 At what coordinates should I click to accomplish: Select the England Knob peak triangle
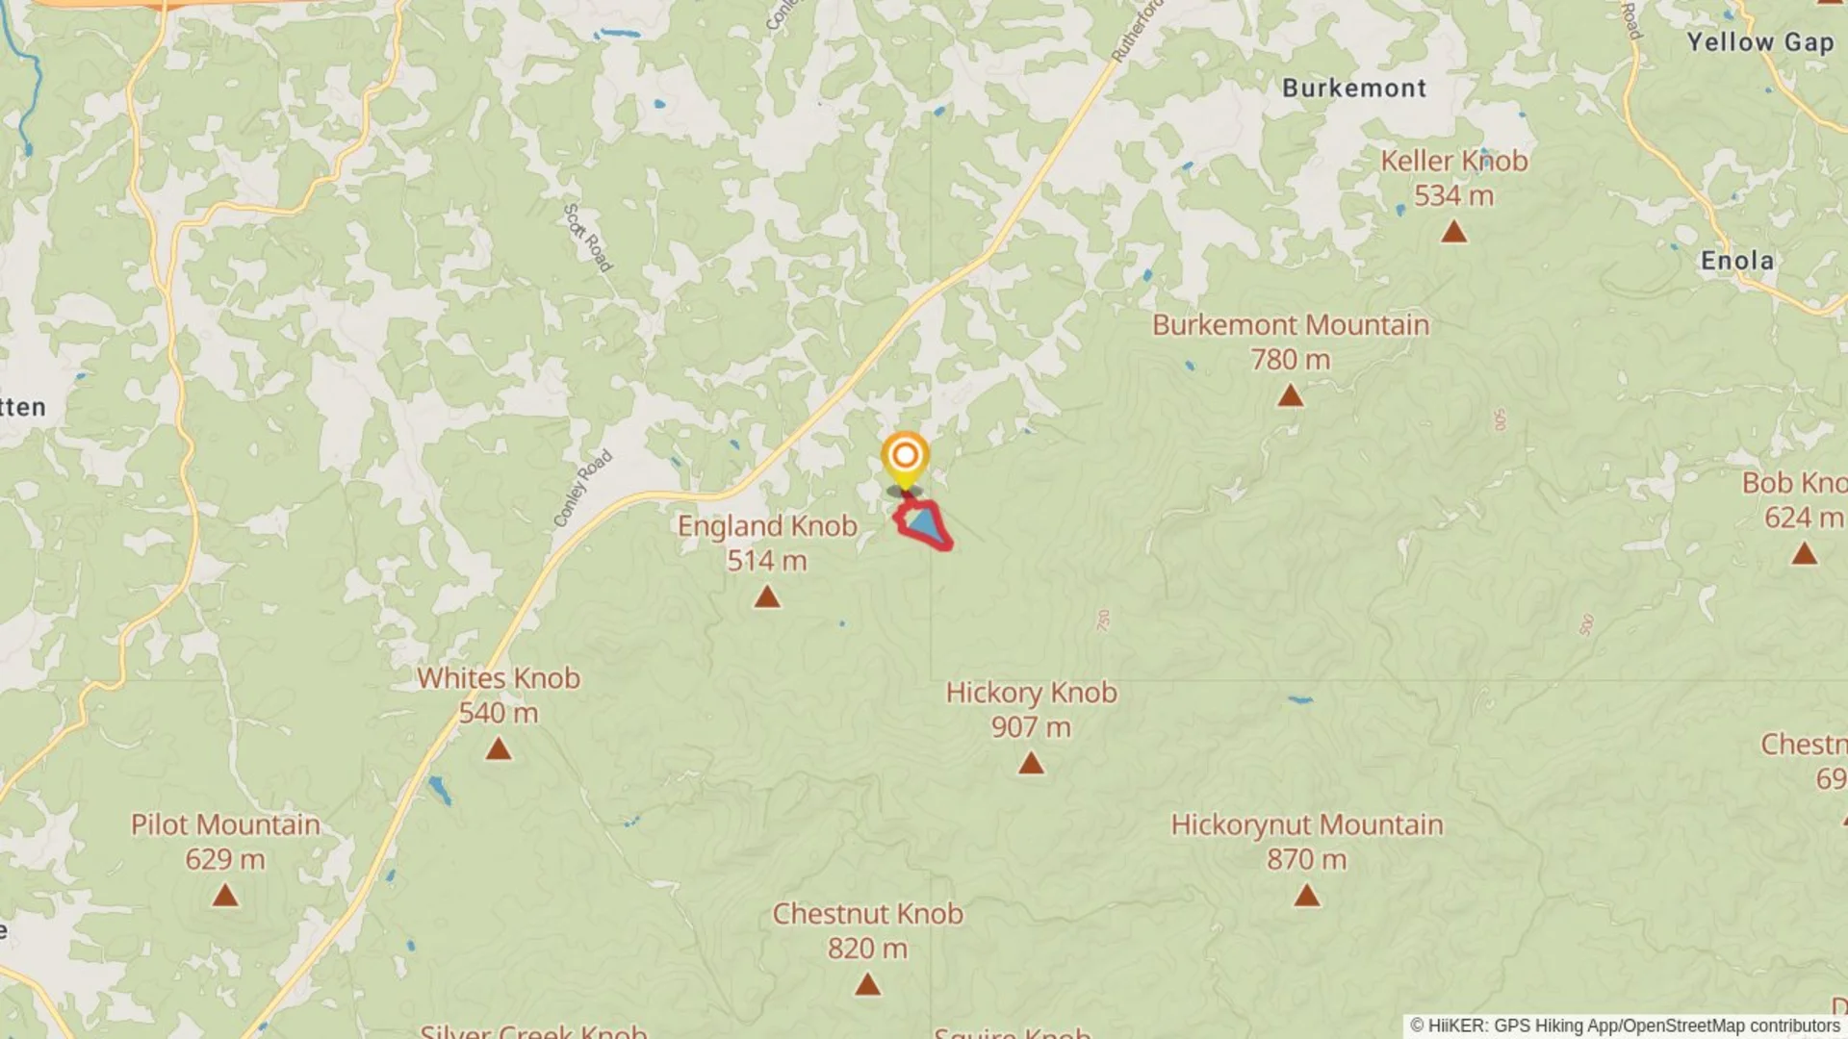point(767,597)
